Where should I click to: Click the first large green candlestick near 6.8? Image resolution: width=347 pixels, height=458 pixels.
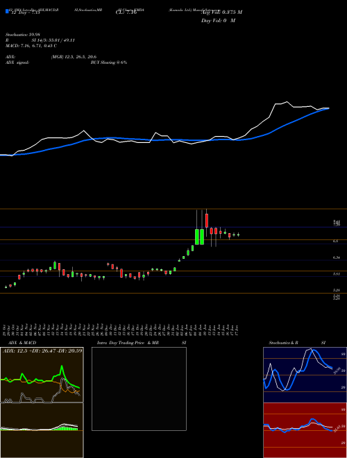point(197,237)
